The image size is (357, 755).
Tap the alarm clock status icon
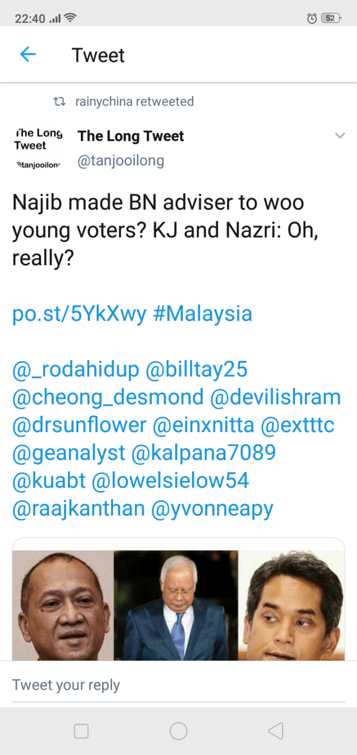pos(312,18)
